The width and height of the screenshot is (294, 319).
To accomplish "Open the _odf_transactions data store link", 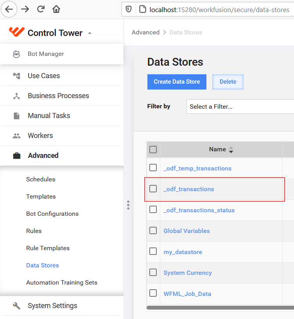I will pos(189,189).
